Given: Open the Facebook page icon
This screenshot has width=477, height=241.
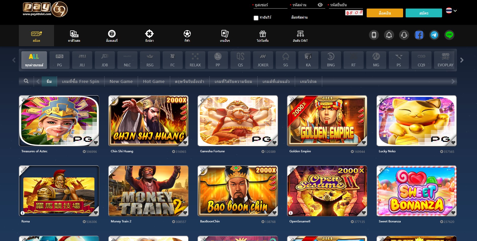Looking at the screenshot, I should [419, 35].
